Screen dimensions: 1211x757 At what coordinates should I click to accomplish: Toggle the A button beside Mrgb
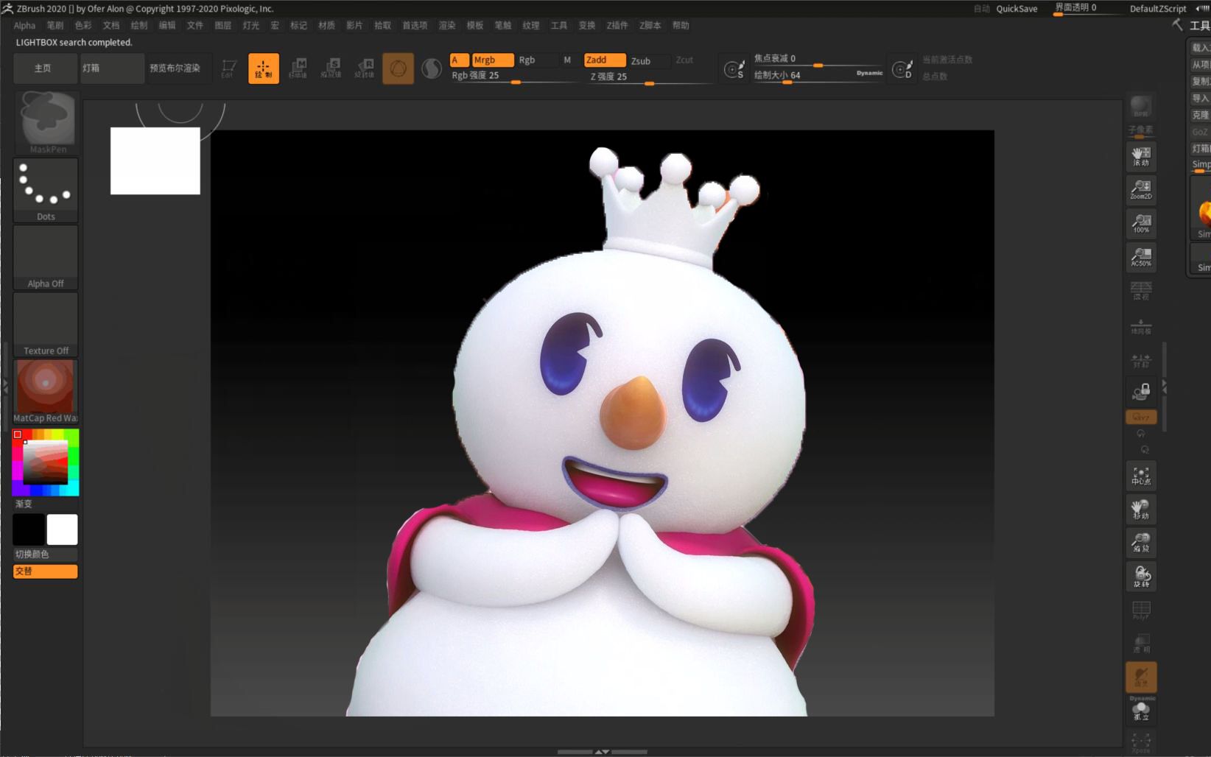[460, 60]
